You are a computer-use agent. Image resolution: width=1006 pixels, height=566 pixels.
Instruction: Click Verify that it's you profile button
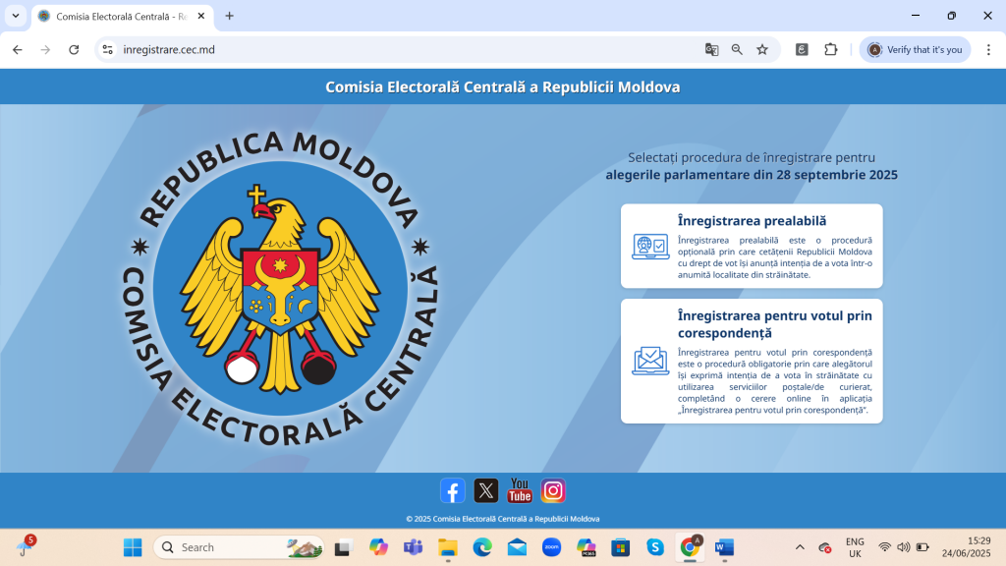[x=915, y=49]
